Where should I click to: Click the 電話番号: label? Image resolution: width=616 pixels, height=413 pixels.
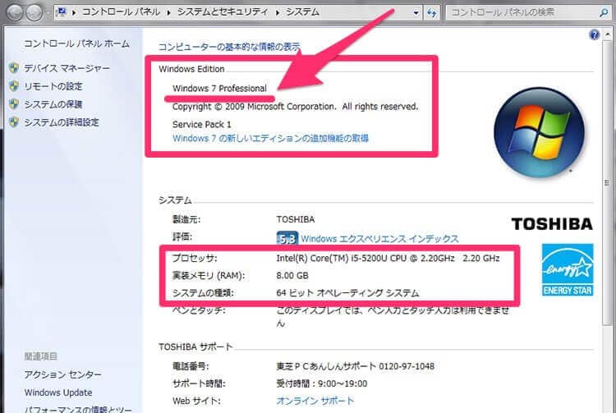191,366
